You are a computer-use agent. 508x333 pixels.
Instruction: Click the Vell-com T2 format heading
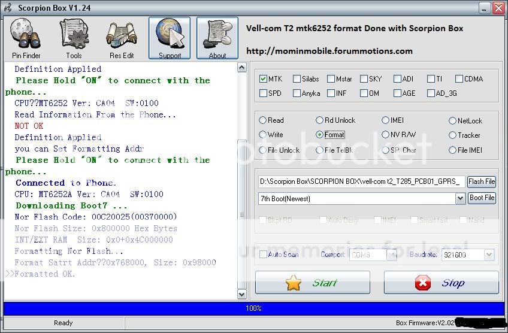(355, 29)
